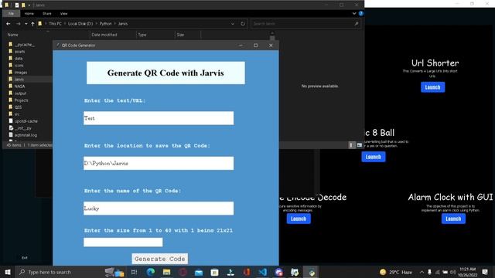Image resolution: width=495 pixels, height=278 pixels.
Task: Expand the Explorer ribbon chevron
Action: [x=354, y=14]
